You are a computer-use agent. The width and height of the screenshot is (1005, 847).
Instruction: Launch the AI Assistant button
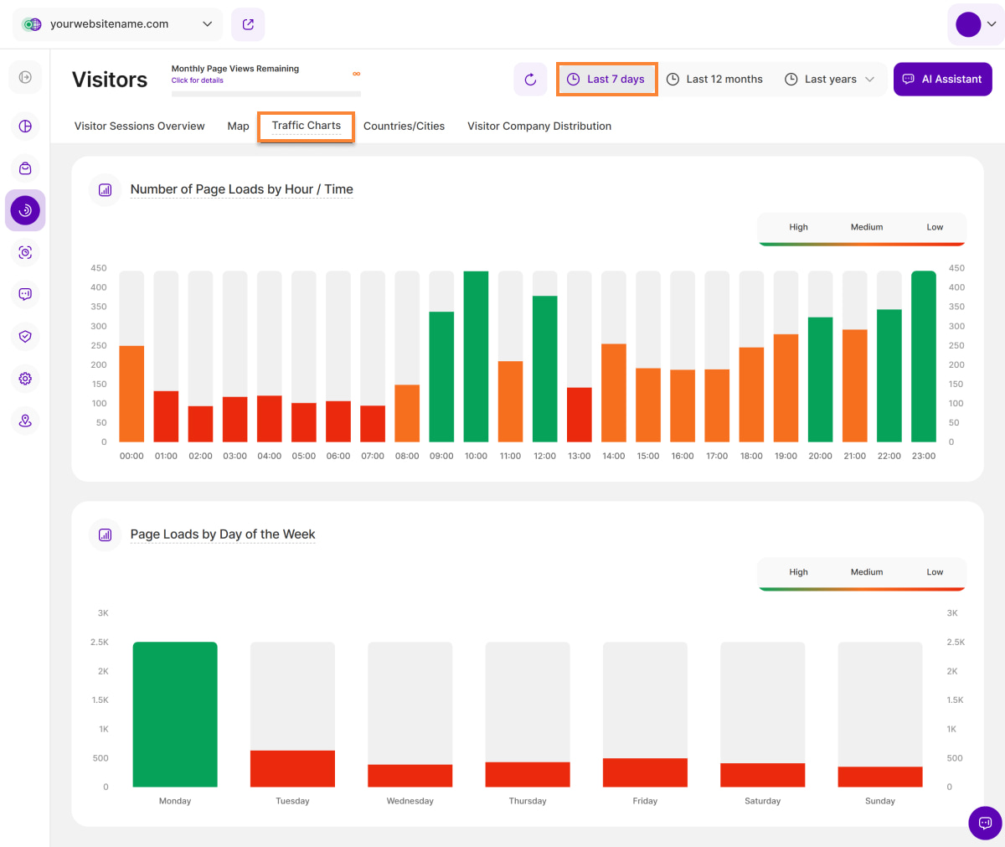(942, 80)
